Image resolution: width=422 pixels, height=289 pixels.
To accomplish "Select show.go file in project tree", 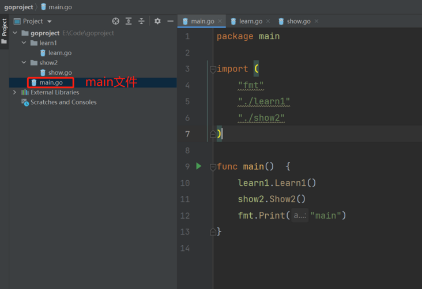I will click(59, 73).
